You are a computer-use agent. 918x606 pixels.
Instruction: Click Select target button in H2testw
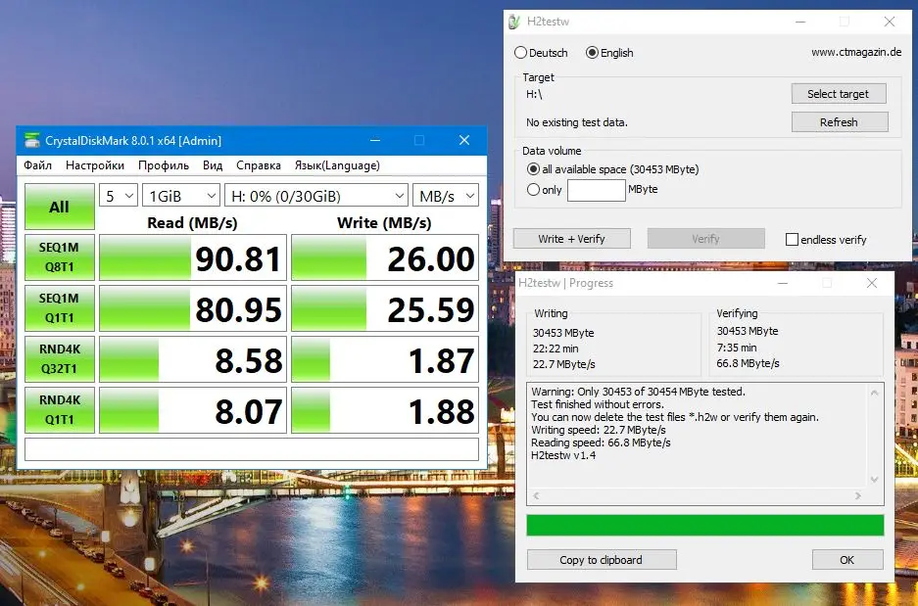click(x=839, y=94)
